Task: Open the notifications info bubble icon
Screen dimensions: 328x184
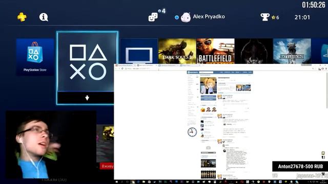Action: (44, 17)
